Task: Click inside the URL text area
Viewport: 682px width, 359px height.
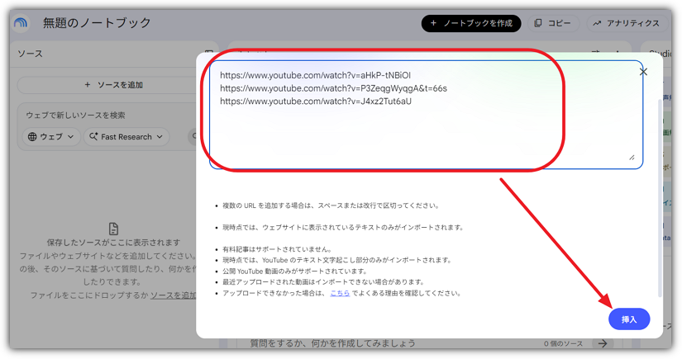Action: (x=426, y=115)
